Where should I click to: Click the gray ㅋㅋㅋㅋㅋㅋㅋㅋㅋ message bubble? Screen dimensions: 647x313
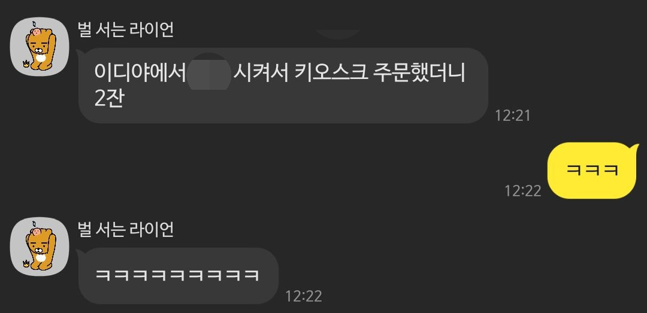coord(179,275)
